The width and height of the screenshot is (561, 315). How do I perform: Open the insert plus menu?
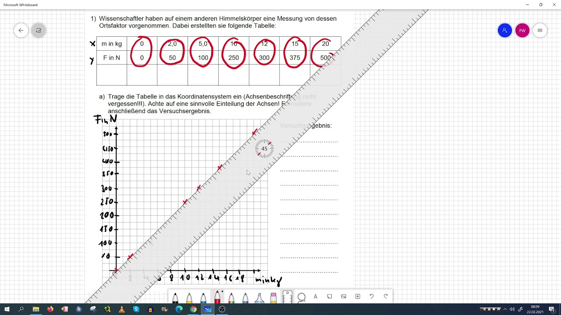click(x=358, y=297)
